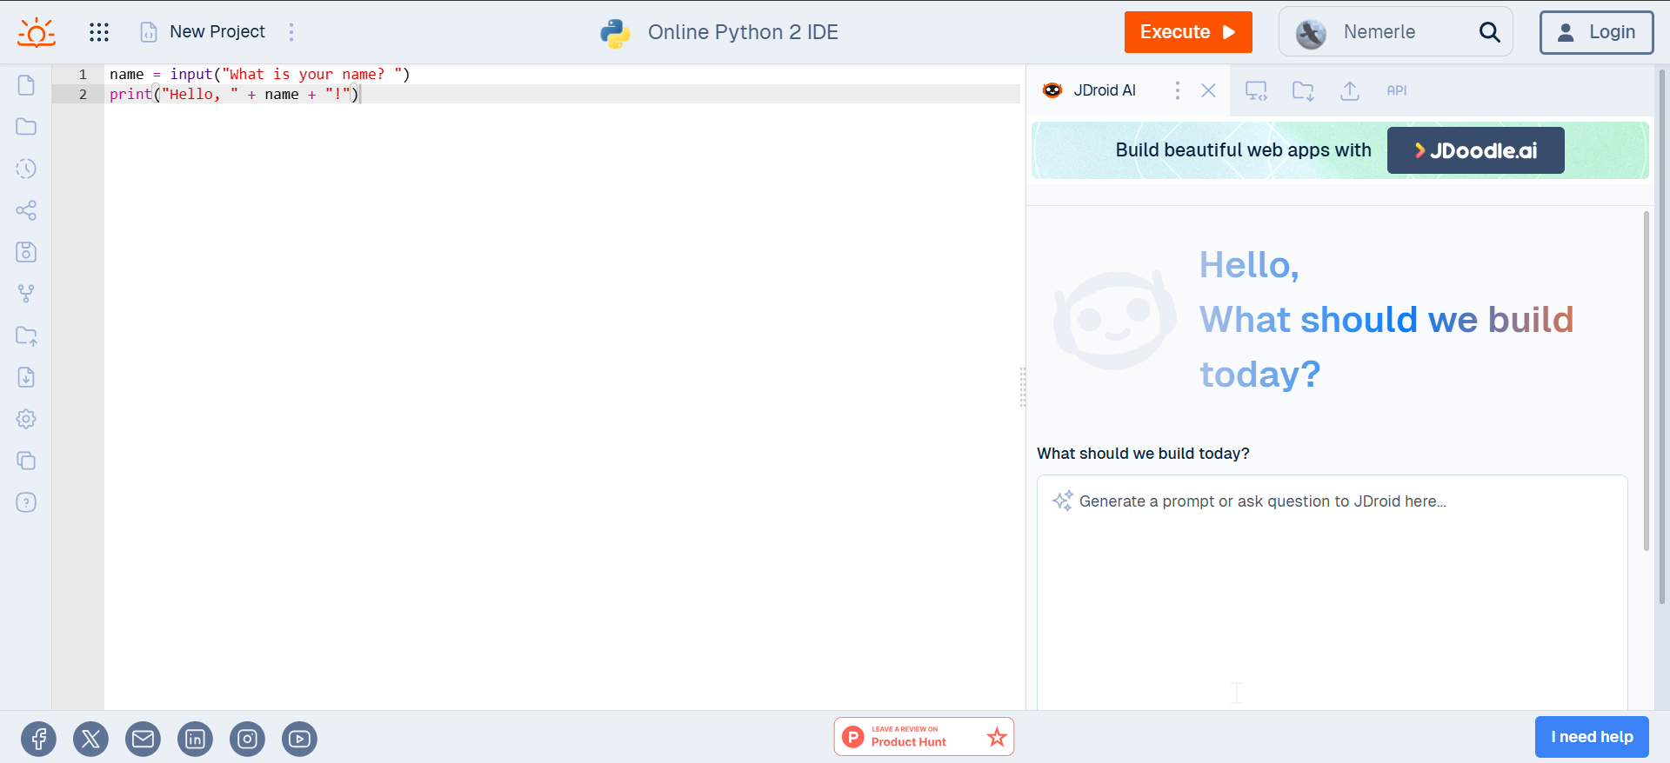Open the interactive screen code tab icon
Viewport: 1670px width, 763px height.
1257,90
